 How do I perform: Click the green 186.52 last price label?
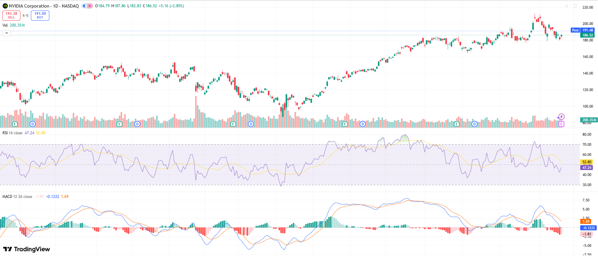coord(587,35)
